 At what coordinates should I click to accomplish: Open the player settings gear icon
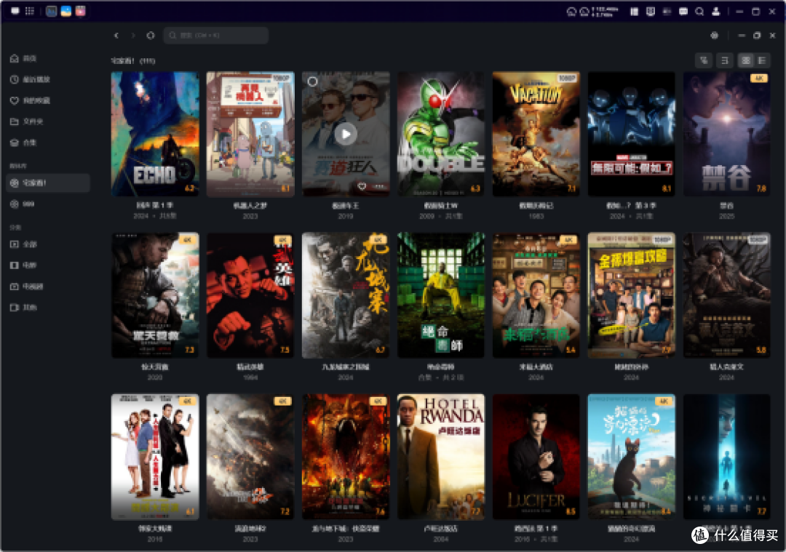(715, 36)
